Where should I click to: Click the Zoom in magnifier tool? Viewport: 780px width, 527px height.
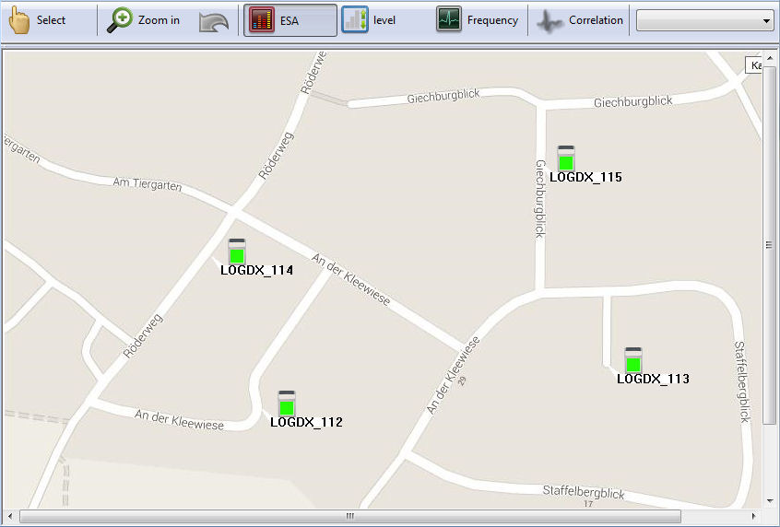click(143, 20)
